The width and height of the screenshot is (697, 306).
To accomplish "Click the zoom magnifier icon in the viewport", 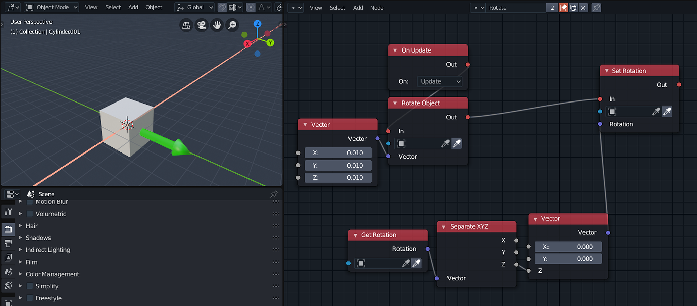I will (232, 25).
